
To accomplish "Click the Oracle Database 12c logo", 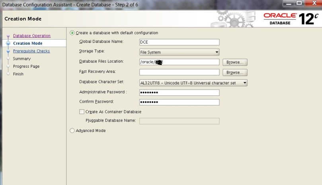I will tap(291, 19).
